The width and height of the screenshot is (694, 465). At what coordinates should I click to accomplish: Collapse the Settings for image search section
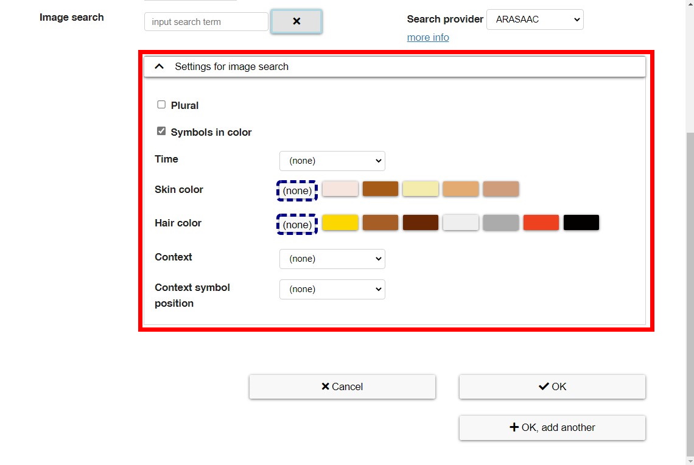(x=159, y=66)
